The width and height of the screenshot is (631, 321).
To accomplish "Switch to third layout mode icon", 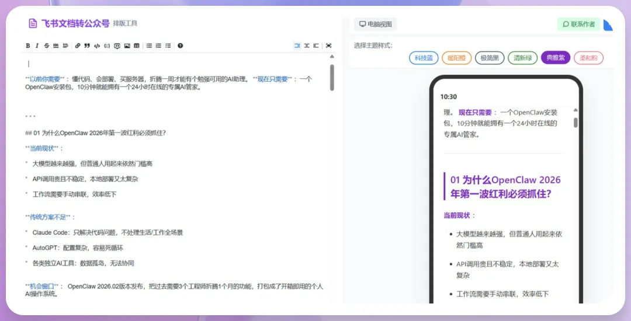I will coord(316,46).
